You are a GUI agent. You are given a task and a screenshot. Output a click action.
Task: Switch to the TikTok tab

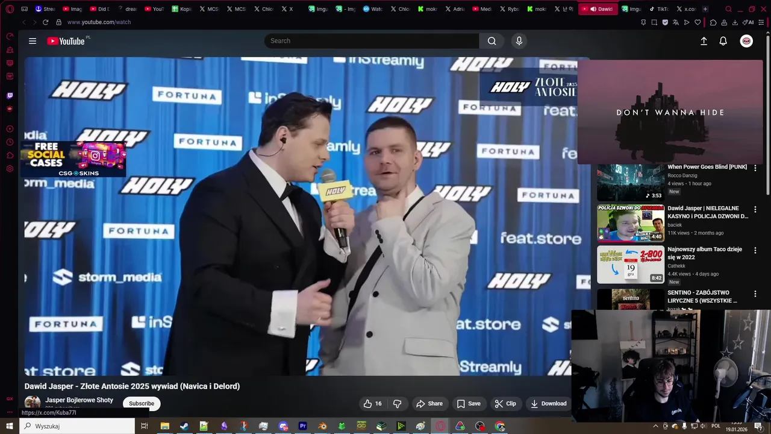(659, 9)
